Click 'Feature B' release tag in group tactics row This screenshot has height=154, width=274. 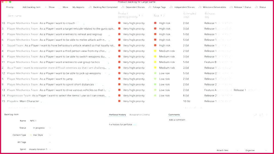(210, 62)
